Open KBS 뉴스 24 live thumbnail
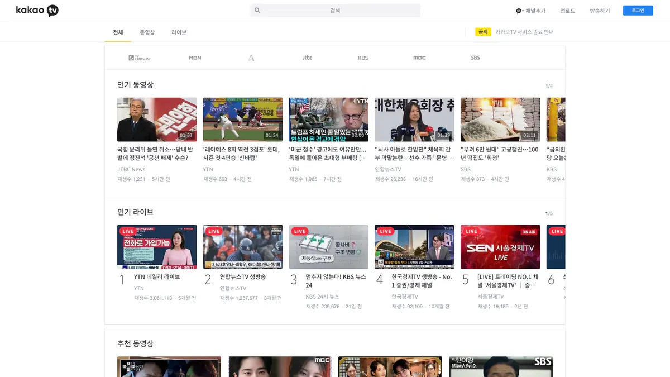 329,247
